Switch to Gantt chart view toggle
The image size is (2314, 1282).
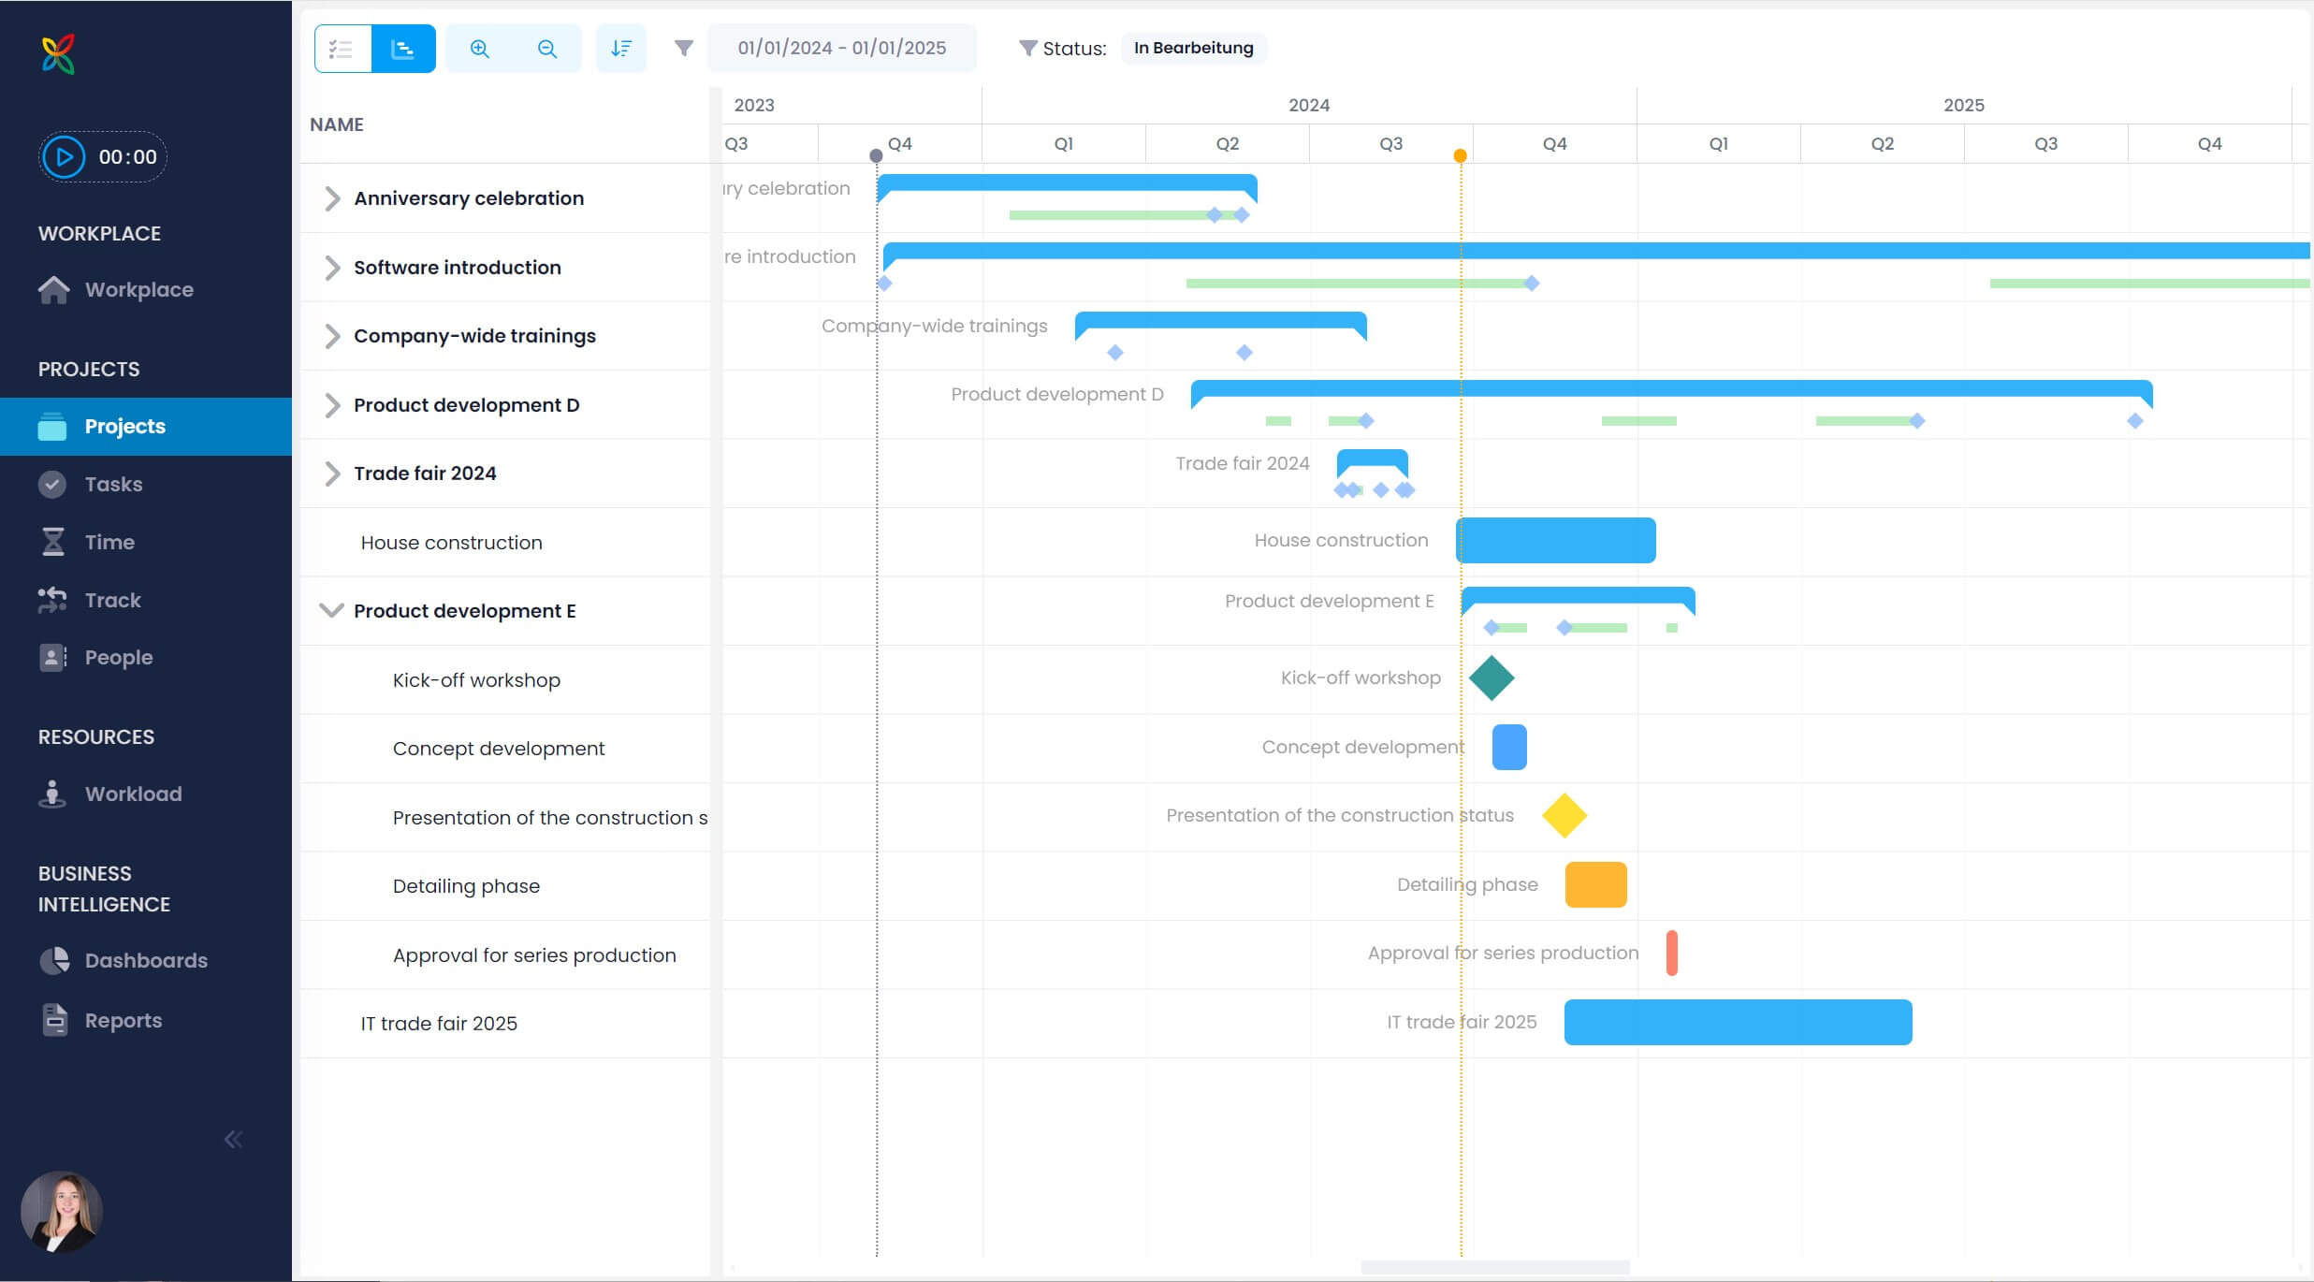click(403, 49)
